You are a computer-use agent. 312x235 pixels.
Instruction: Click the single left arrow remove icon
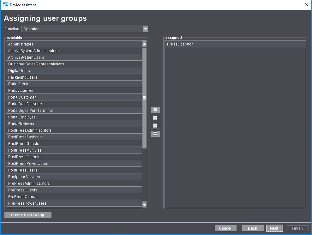point(155,126)
